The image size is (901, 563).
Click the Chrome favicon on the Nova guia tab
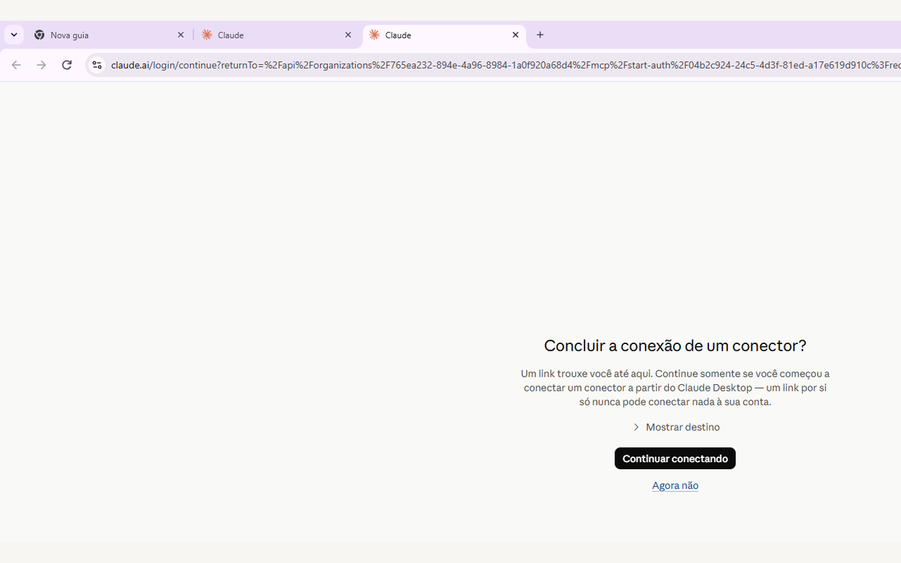tap(39, 35)
